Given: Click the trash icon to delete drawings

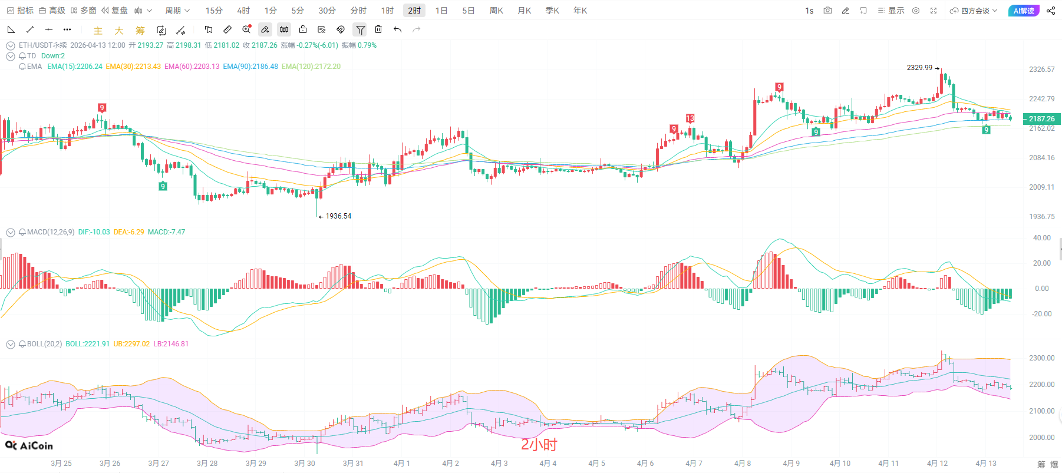Looking at the screenshot, I should coord(378,29).
